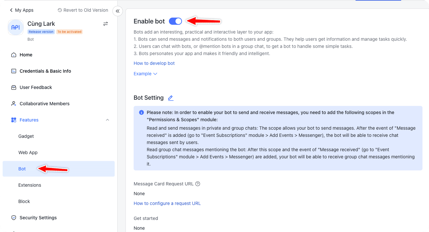The width and height of the screenshot is (429, 232).
Task: Collapse the sidebar with the double-arrow button
Action: pos(117,11)
